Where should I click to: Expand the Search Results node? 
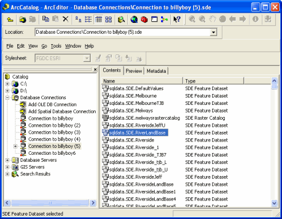[7, 174]
